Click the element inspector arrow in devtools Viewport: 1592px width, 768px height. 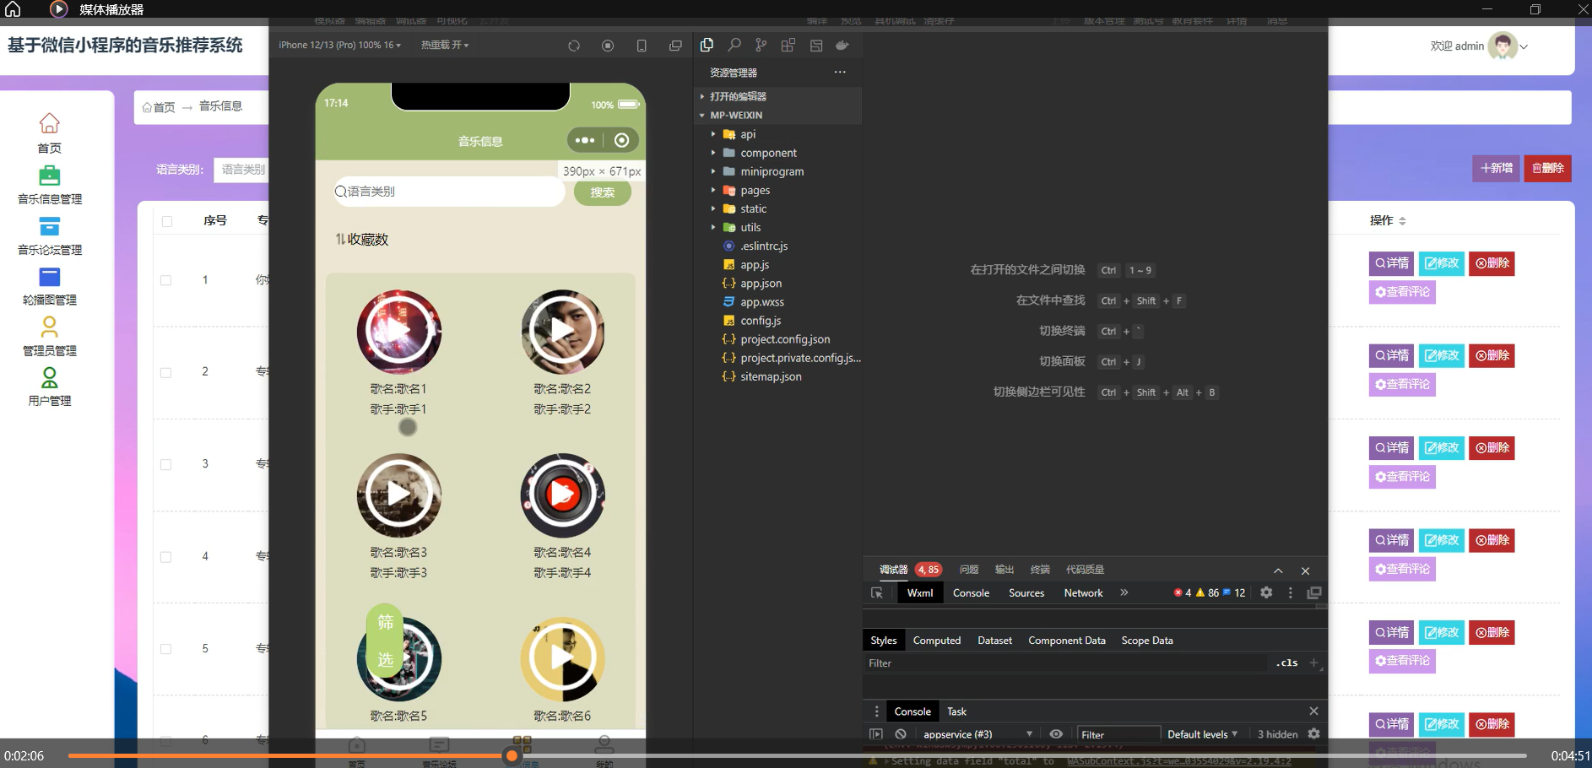[x=877, y=593]
